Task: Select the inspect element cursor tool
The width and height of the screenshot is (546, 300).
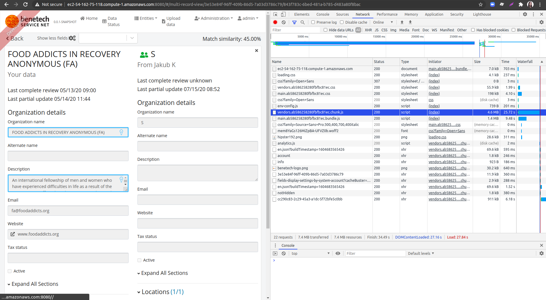Action: (275, 14)
